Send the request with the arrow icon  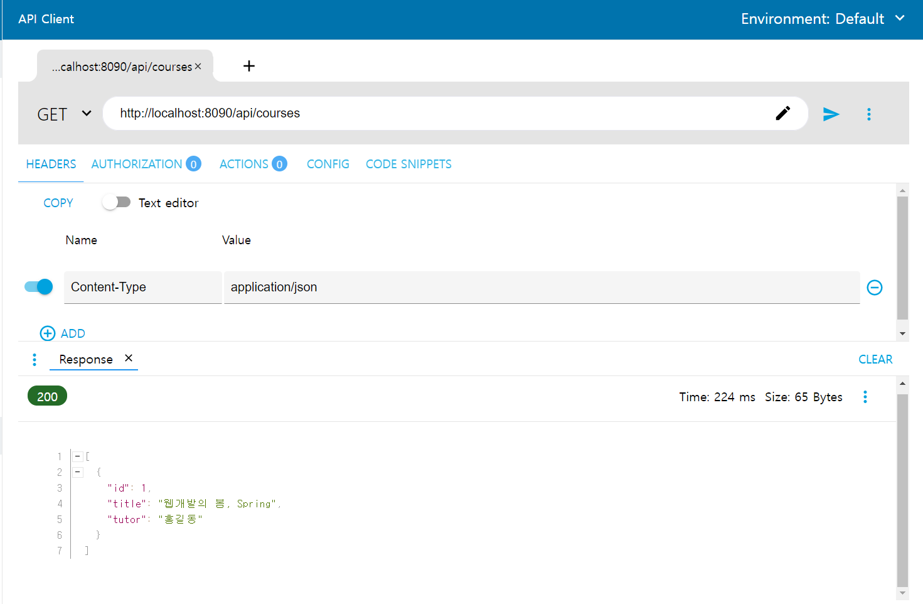[831, 114]
